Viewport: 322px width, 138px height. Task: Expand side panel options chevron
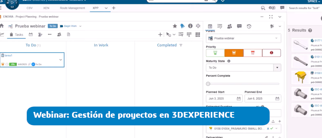coord(280,26)
